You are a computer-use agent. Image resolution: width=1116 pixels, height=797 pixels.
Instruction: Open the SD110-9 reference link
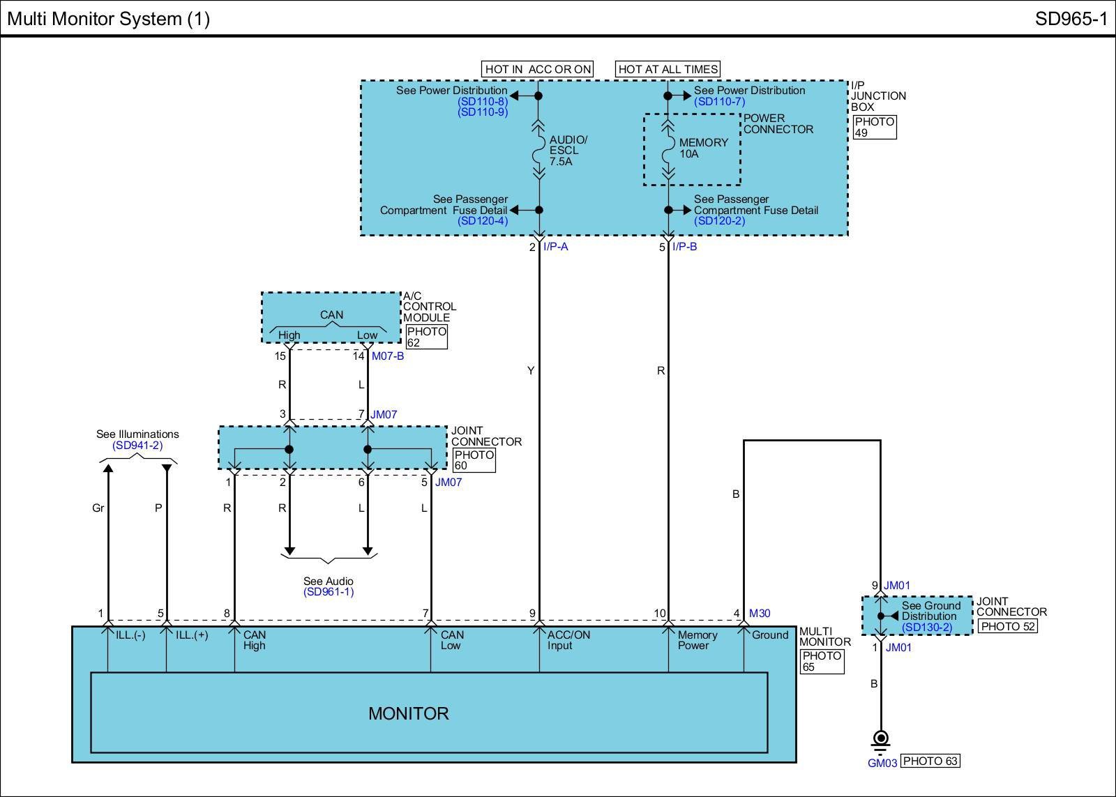[x=483, y=112]
